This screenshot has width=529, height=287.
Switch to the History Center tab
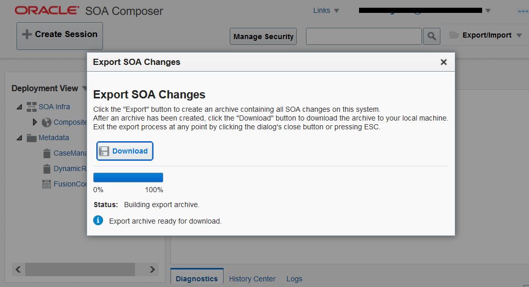coord(252,279)
